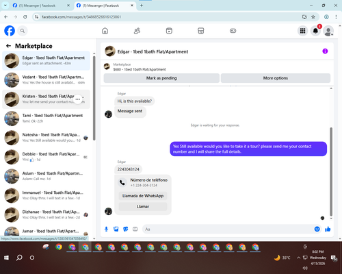Click the Facebook search magnifier icon
The height and width of the screenshot is (274, 342).
click(23, 31)
